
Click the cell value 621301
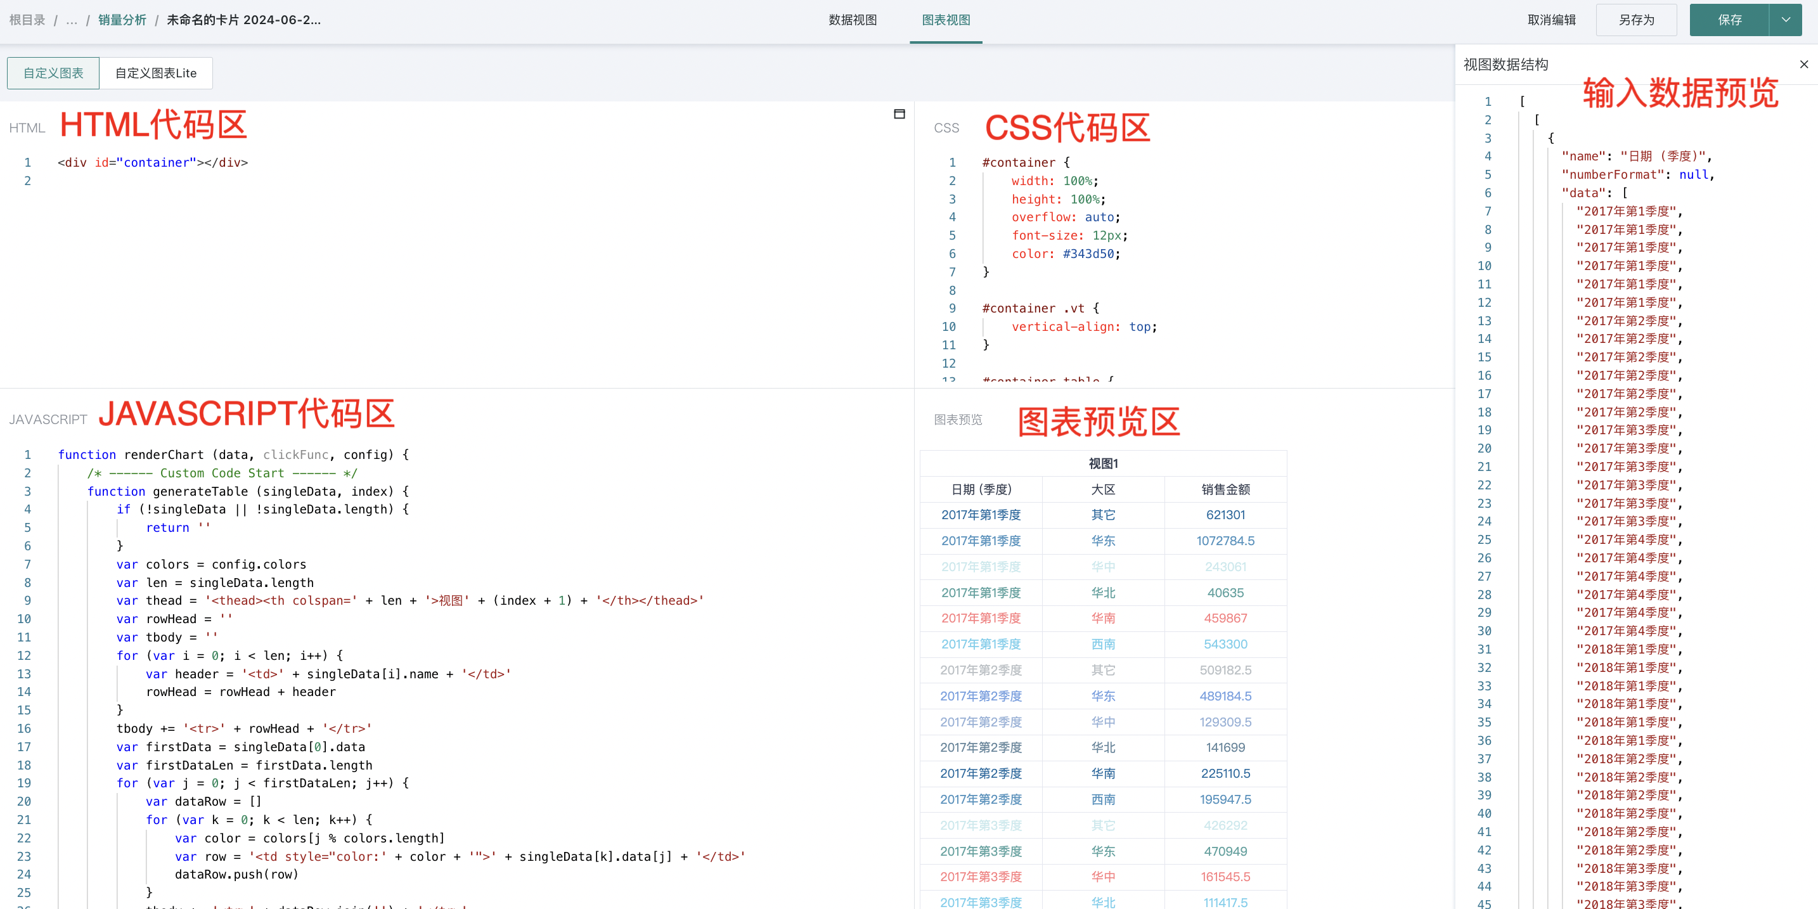1225,515
